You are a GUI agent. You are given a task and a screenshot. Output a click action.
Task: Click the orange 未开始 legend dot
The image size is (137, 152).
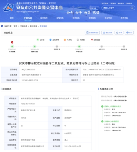click(65, 40)
